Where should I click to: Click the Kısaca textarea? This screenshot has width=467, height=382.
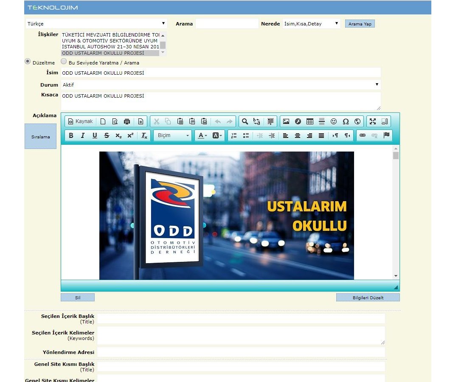[221, 101]
